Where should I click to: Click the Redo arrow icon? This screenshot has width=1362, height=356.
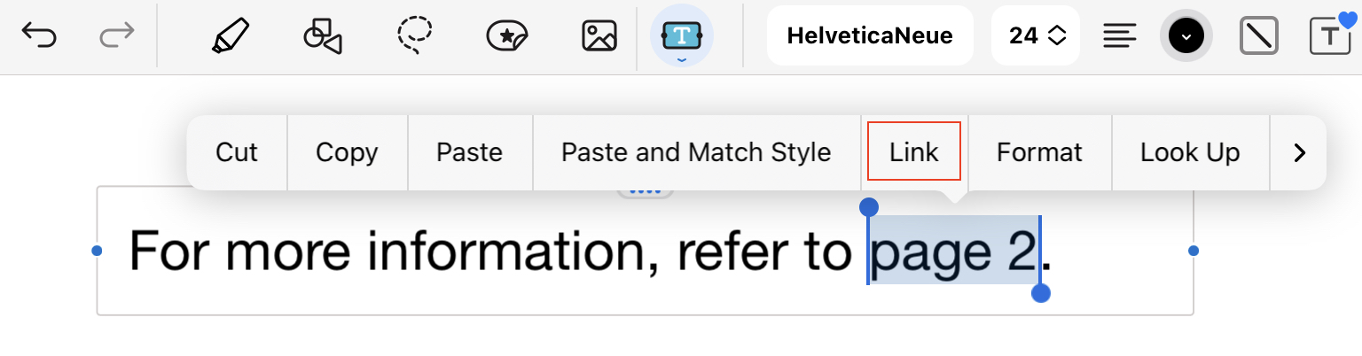pyautogui.click(x=116, y=35)
